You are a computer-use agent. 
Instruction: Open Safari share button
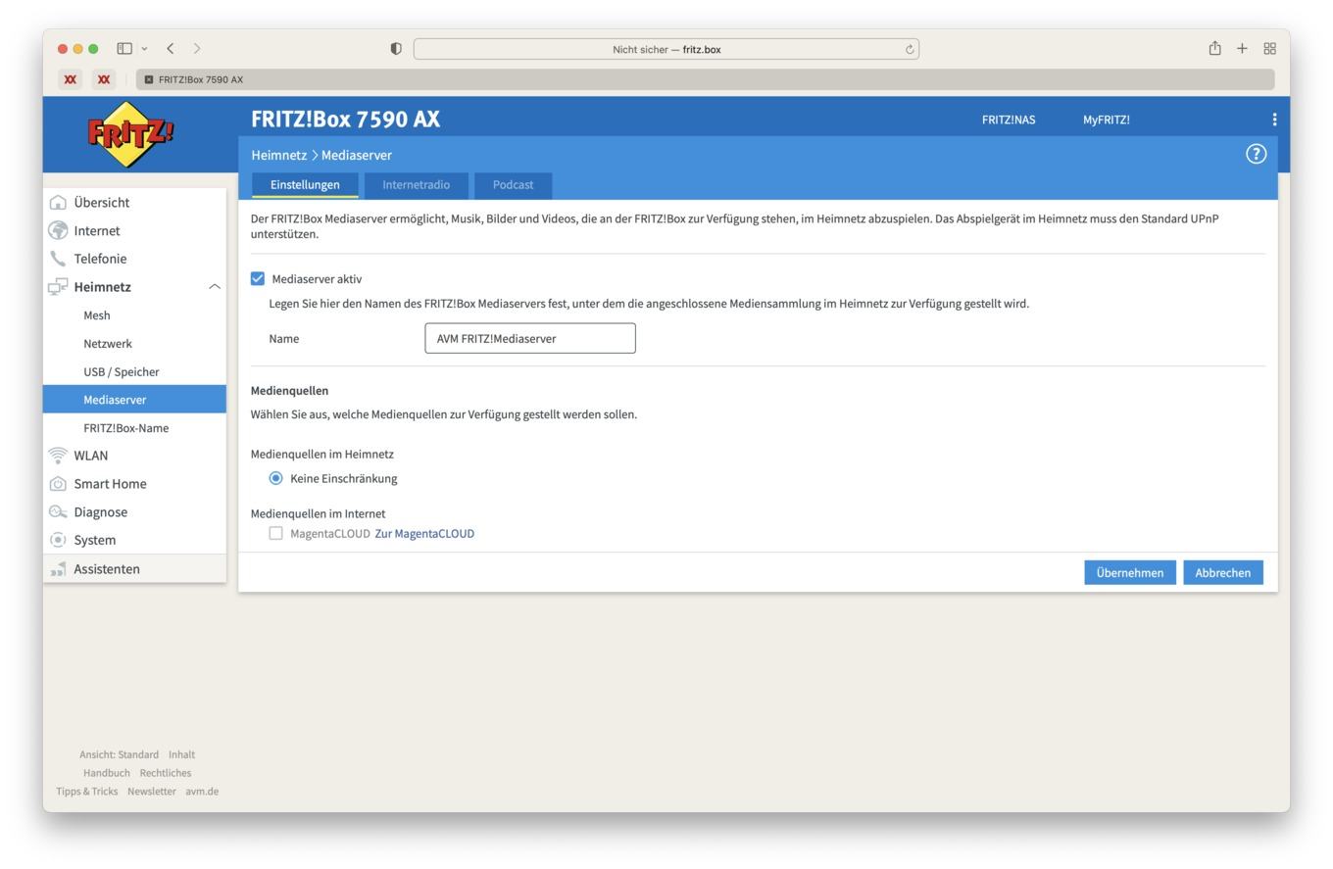1214,48
